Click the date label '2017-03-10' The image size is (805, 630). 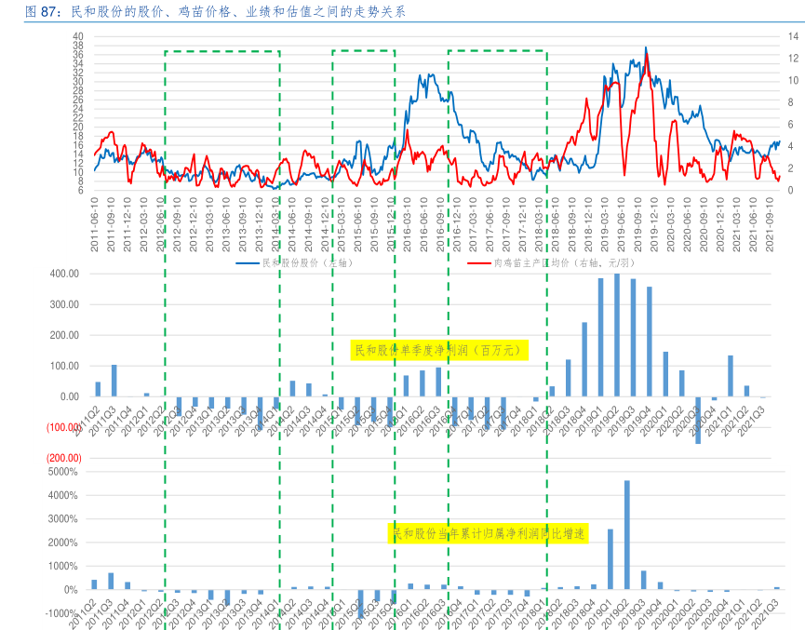tap(473, 224)
